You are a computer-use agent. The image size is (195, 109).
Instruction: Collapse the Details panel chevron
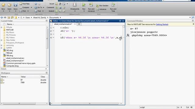pos(46,69)
